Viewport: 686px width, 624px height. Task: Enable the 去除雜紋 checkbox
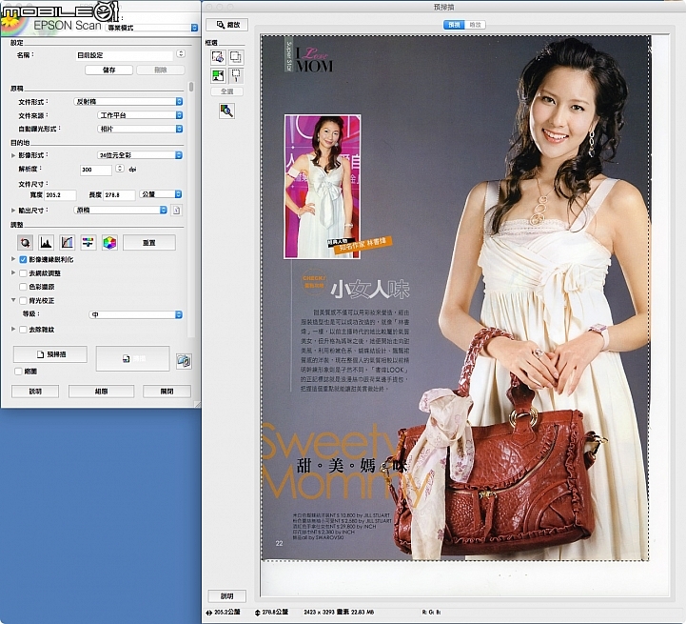coord(23,329)
